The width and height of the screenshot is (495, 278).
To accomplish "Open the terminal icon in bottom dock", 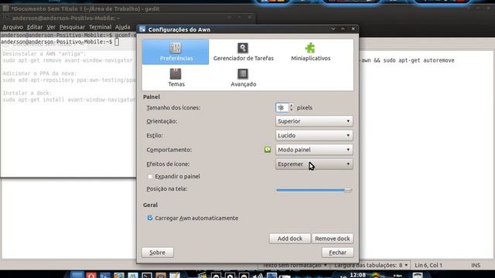I will (x=146, y=276).
